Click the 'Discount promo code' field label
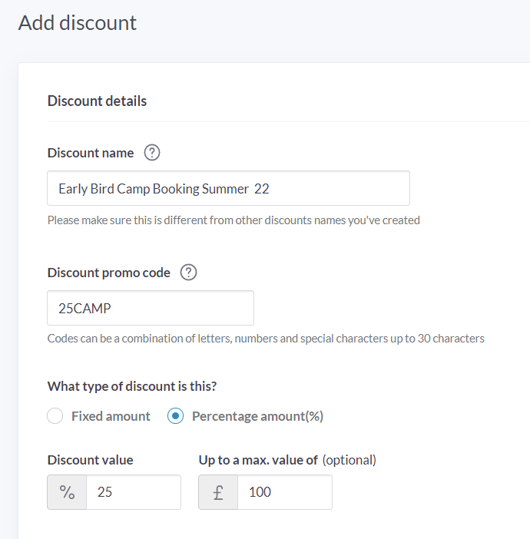The width and height of the screenshot is (530, 539). (109, 273)
